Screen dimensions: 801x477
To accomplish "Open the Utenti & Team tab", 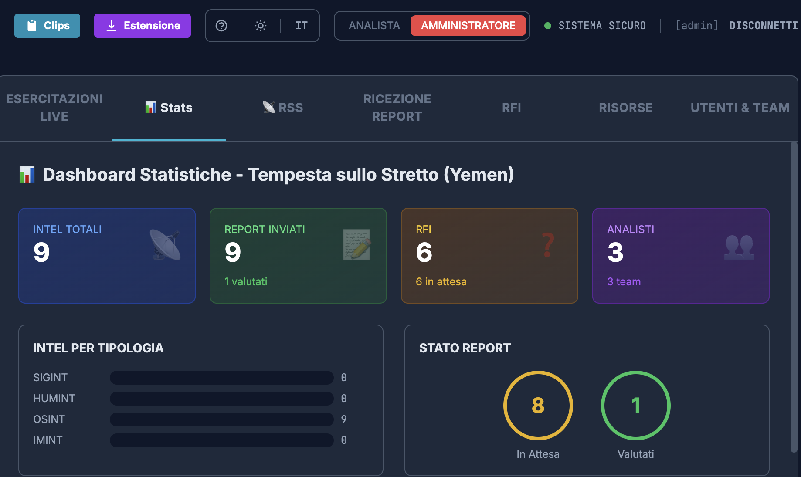I will (x=740, y=108).
